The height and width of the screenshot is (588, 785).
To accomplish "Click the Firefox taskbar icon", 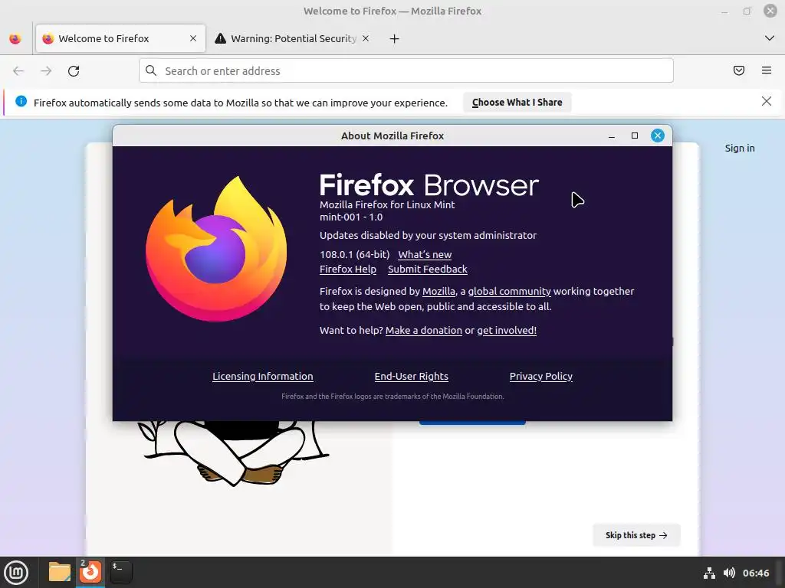I will click(90, 571).
